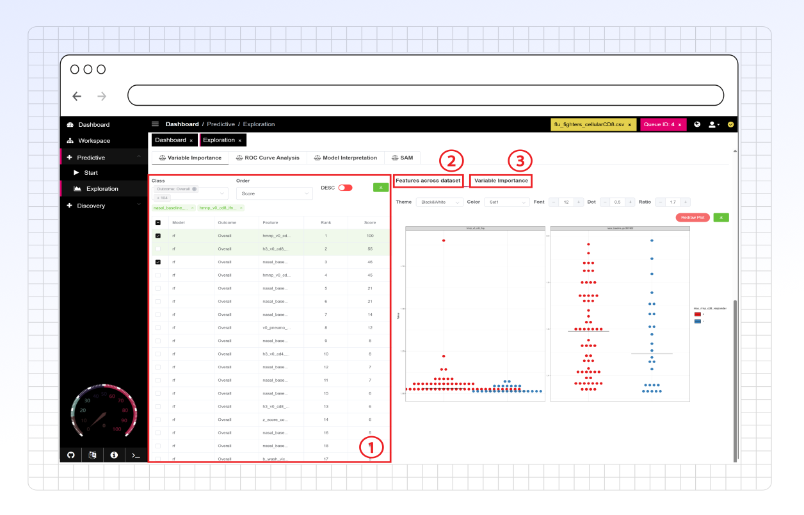Increase the Font size stepper
This screenshot has height=515, width=804.
click(x=579, y=202)
